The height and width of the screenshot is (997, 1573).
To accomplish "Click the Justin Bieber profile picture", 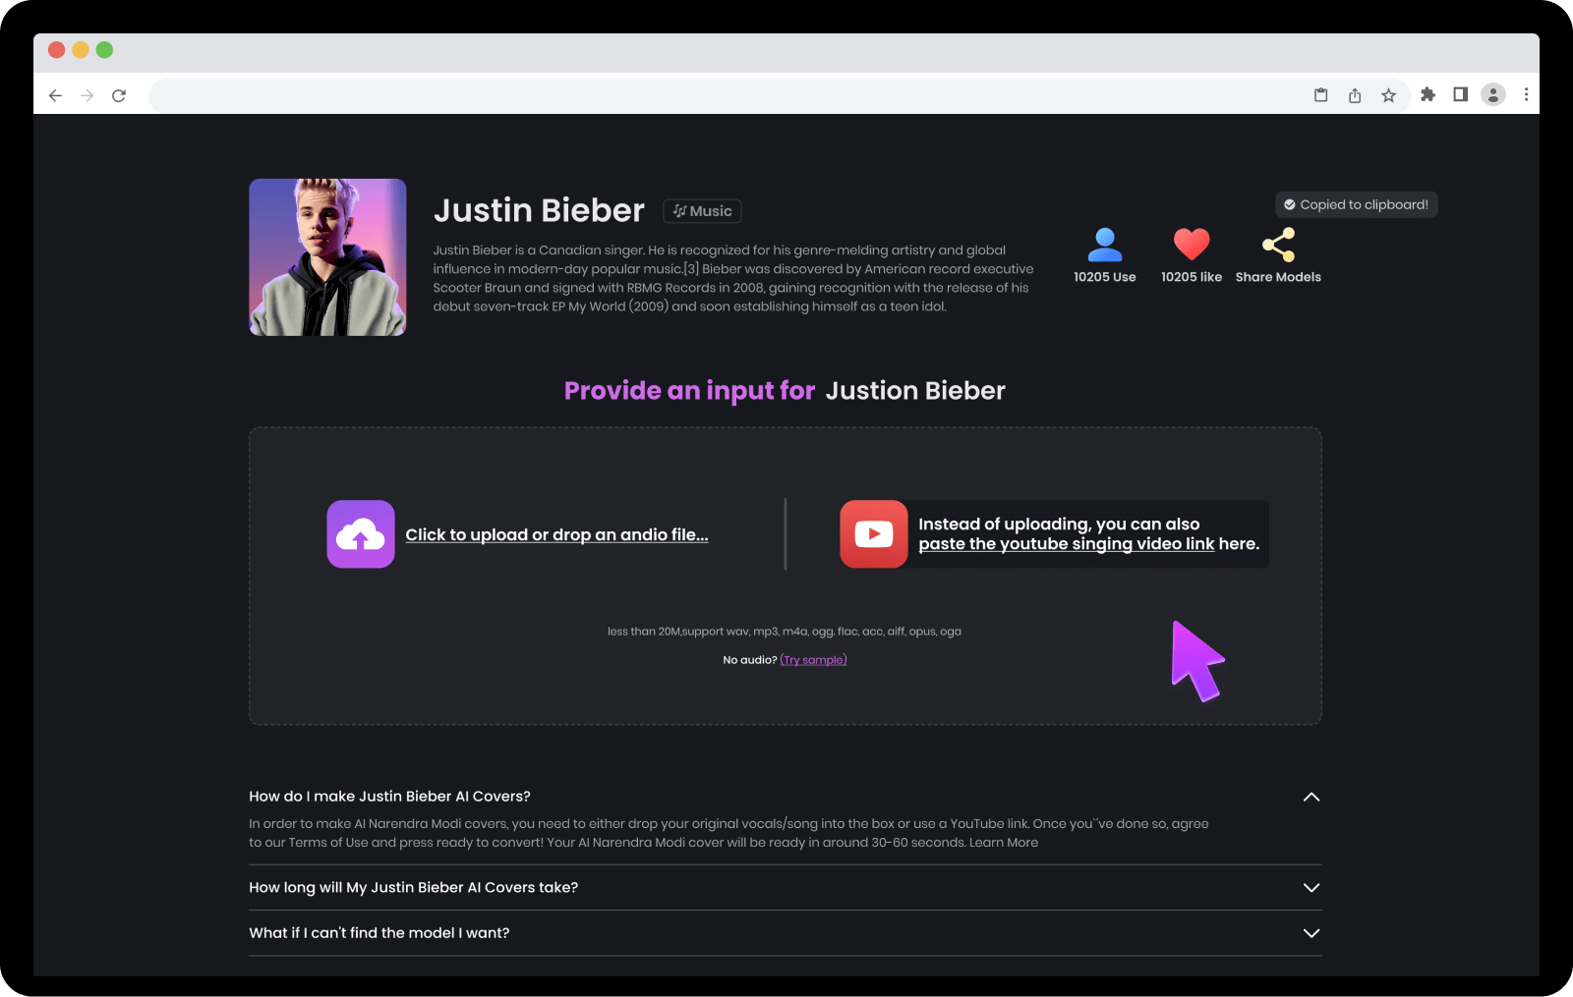I will pyautogui.click(x=327, y=257).
